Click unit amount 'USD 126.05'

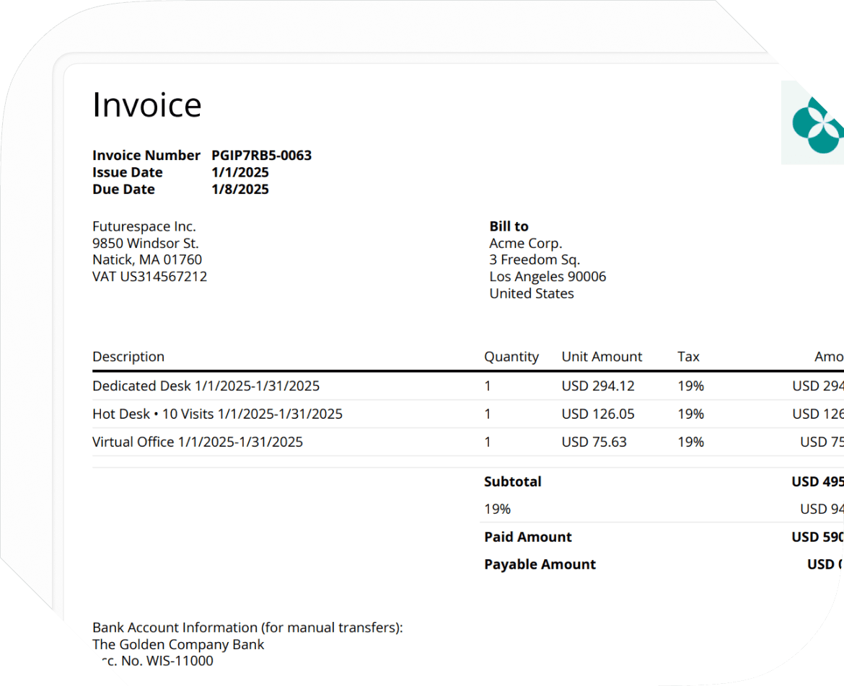[x=598, y=414]
